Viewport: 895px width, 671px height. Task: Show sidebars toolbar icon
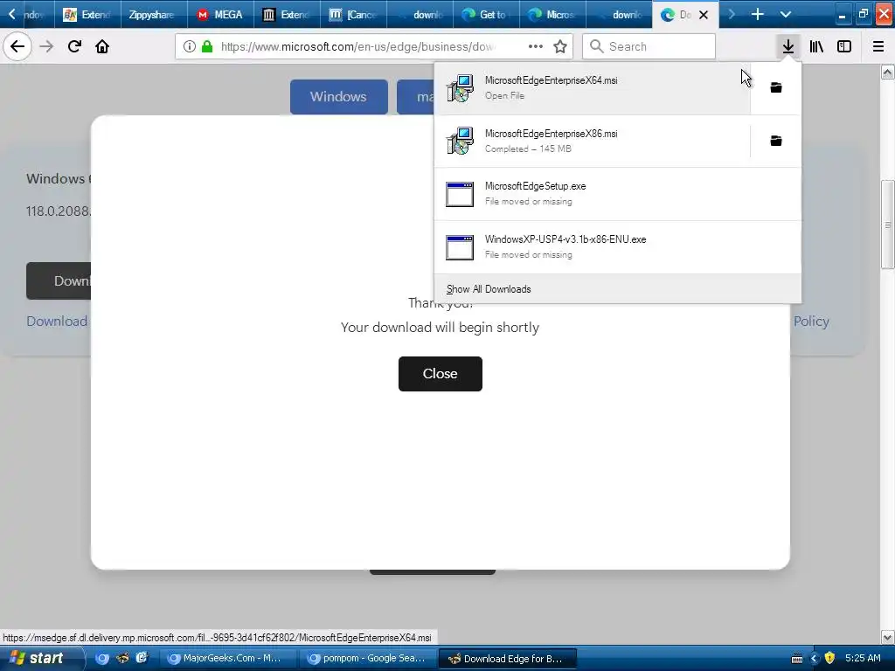coord(844,46)
